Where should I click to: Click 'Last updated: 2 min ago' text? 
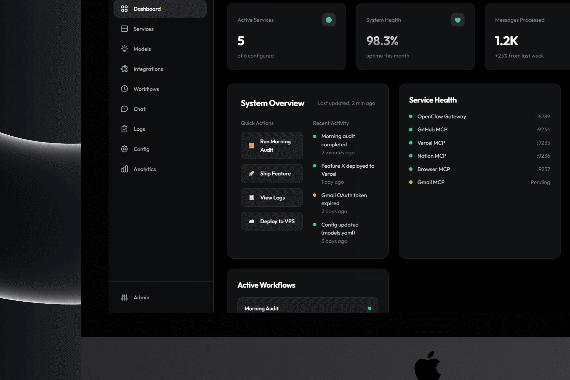pyautogui.click(x=346, y=103)
